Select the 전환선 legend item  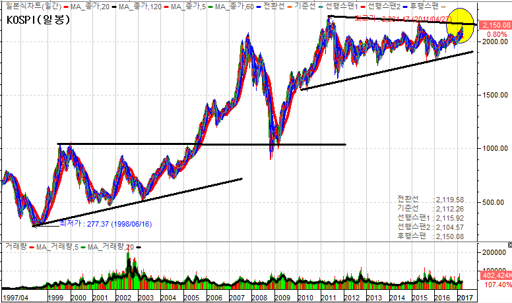[273, 6]
